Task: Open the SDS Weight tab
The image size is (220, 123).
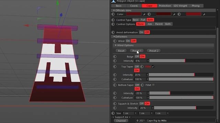Action: pos(180,6)
